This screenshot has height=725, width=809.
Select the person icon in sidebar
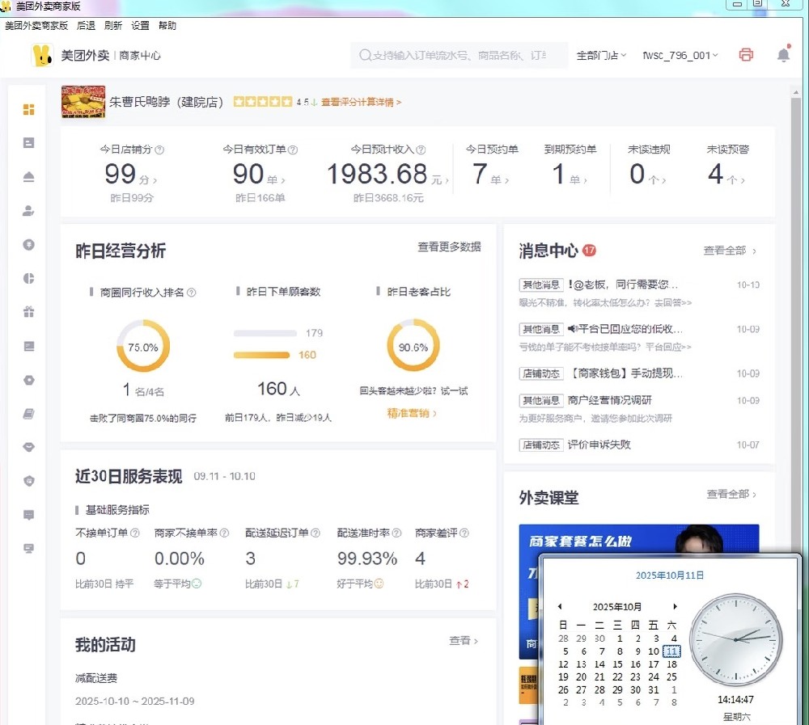[29, 211]
